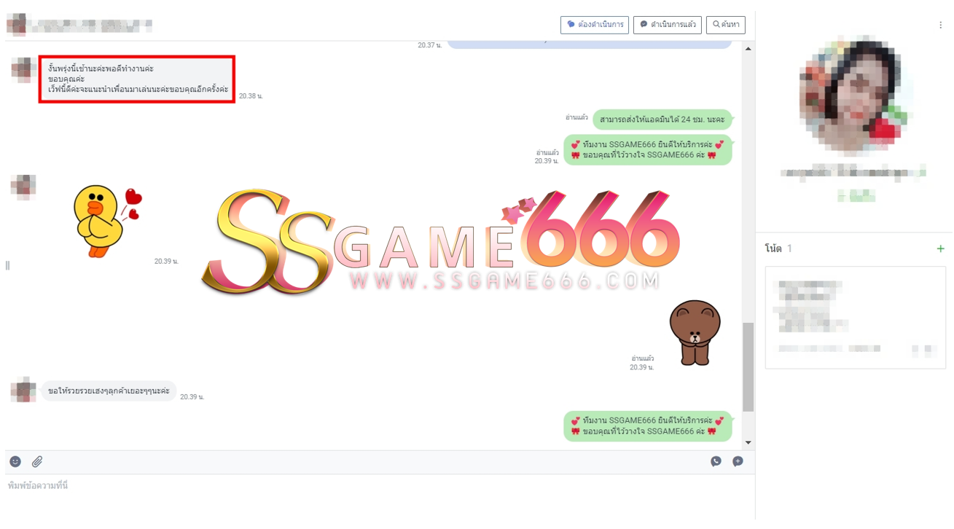
Task: Click the ต้องดำเนินการ button
Action: pyautogui.click(x=595, y=25)
